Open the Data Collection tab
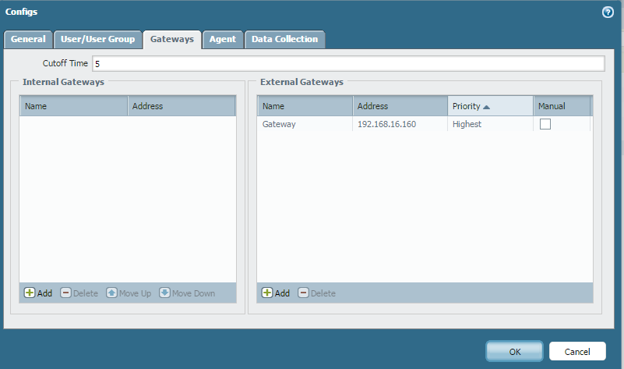Screen dimensions: 624x369 tap(284, 39)
